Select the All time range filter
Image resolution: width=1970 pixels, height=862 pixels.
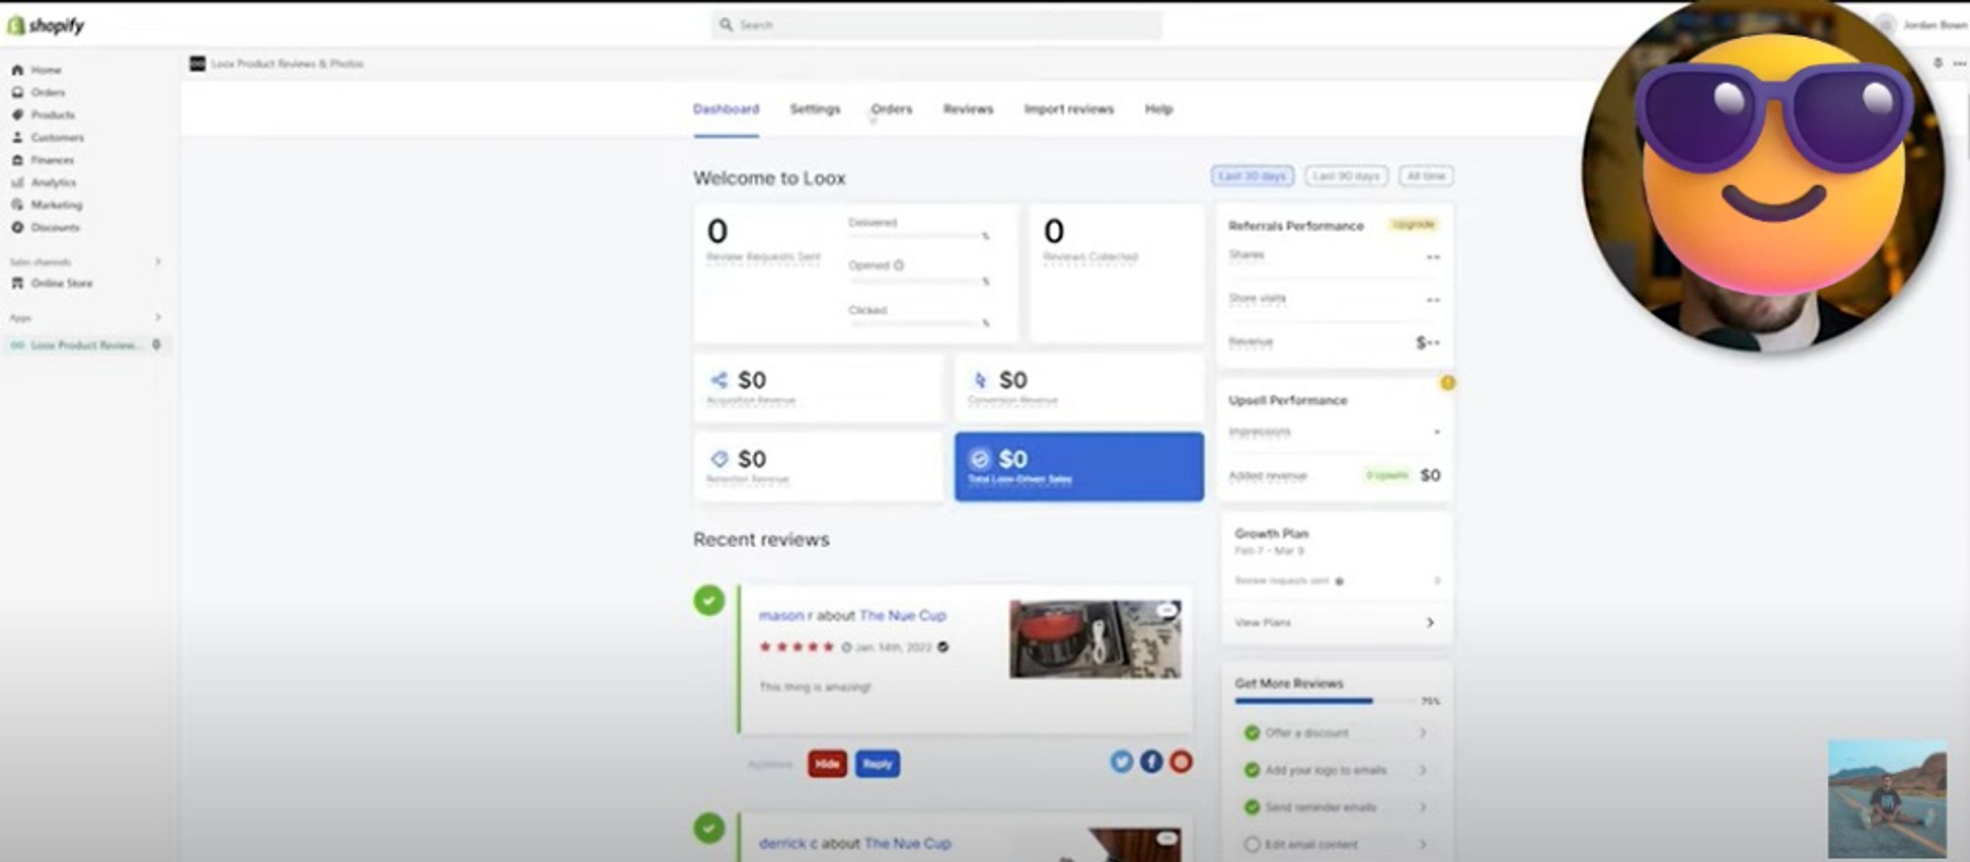point(1426,176)
